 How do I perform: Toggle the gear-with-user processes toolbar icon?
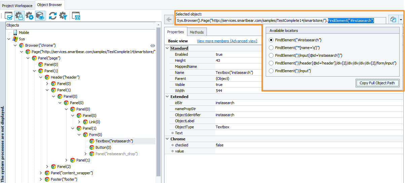tap(19, 16)
